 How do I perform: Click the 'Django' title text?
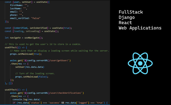pyautogui.click(x=126, y=17)
